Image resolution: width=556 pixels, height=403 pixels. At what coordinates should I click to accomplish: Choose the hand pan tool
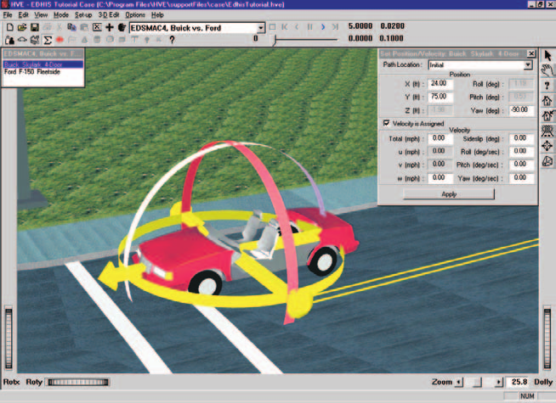click(x=547, y=70)
